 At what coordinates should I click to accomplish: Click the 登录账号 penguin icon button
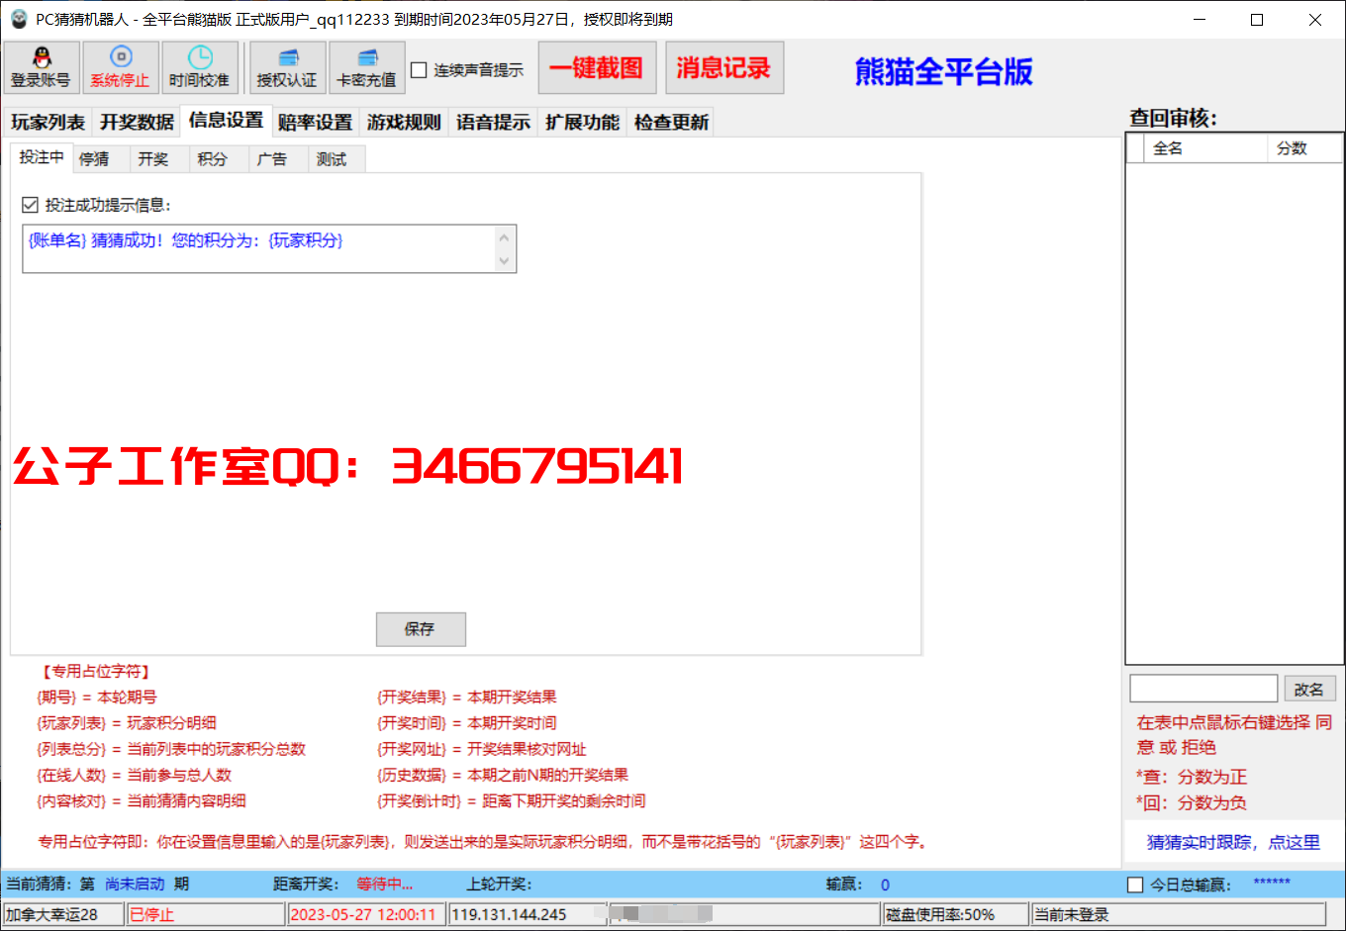pyautogui.click(x=41, y=68)
